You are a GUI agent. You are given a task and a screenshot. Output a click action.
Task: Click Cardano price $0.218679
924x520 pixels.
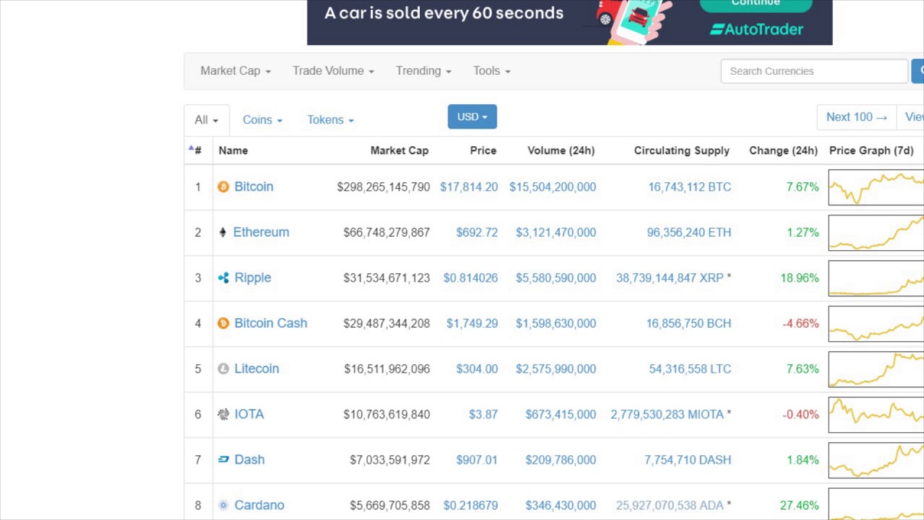coord(470,506)
